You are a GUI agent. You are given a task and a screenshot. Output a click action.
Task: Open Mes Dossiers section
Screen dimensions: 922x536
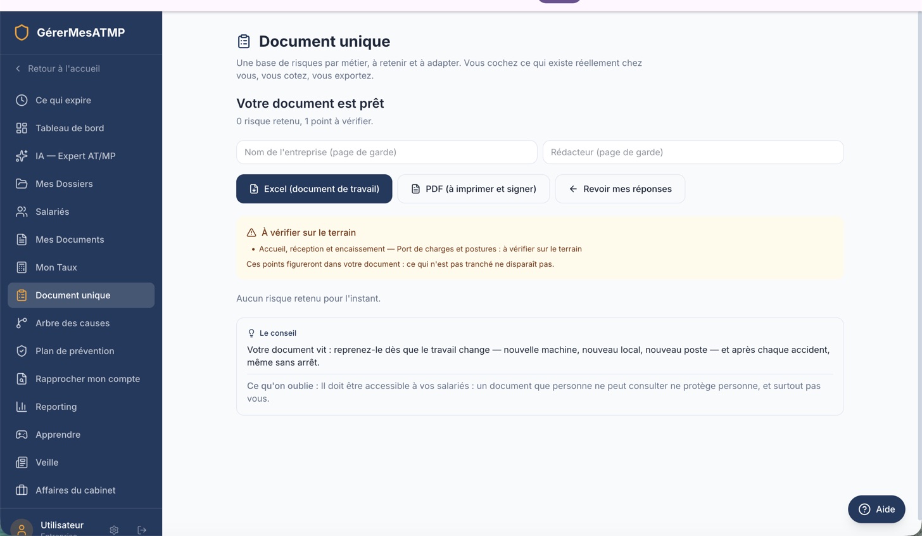[x=81, y=184]
